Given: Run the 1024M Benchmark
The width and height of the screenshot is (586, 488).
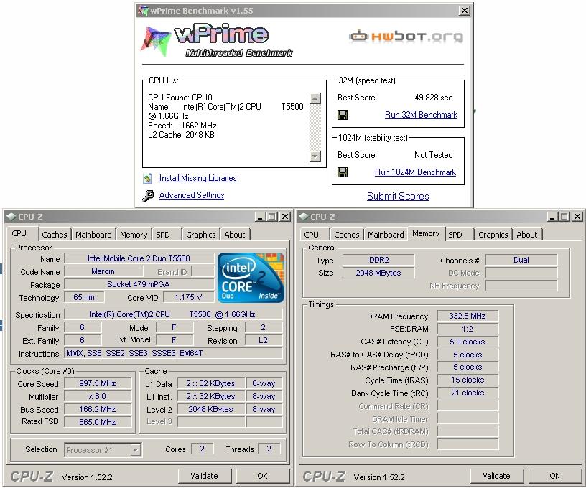Looking at the screenshot, I should coord(415,172).
